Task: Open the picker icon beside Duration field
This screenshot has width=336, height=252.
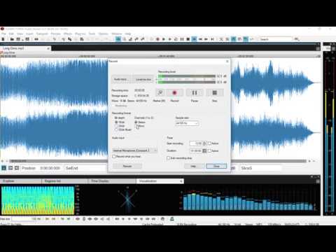Action: (x=204, y=150)
